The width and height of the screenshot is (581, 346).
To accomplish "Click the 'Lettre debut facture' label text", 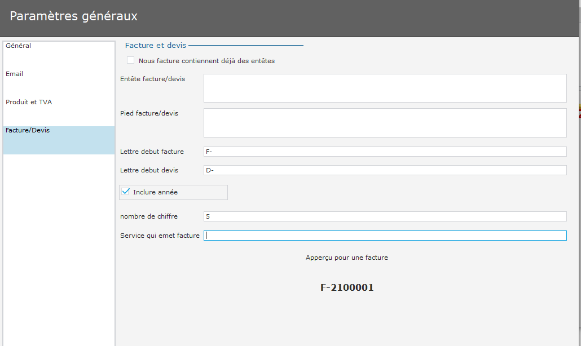I will [152, 152].
